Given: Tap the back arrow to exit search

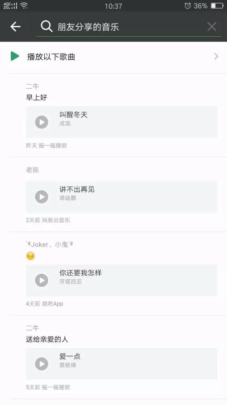Looking at the screenshot, I should click(15, 26).
